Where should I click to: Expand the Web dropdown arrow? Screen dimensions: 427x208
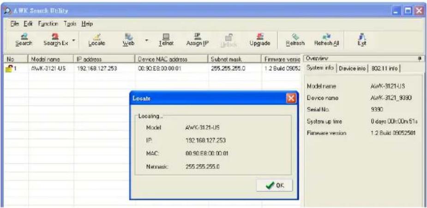pos(146,40)
